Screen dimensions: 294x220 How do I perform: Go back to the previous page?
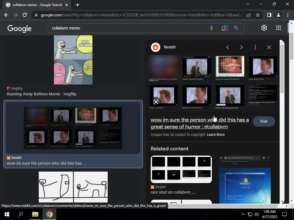pyautogui.click(x=6, y=15)
